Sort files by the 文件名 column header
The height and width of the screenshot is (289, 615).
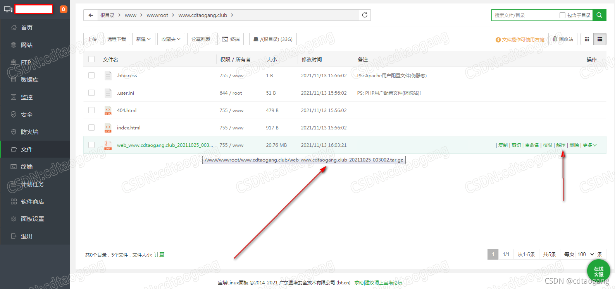pos(110,59)
